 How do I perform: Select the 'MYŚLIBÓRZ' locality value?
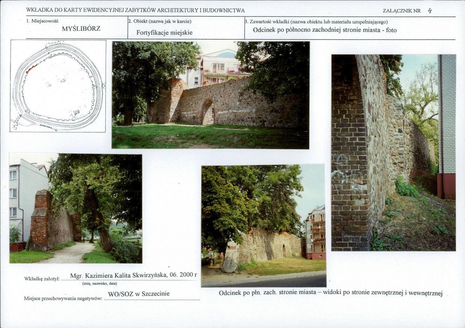click(x=81, y=29)
